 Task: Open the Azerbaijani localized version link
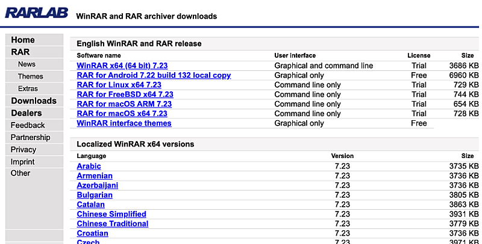click(x=98, y=186)
